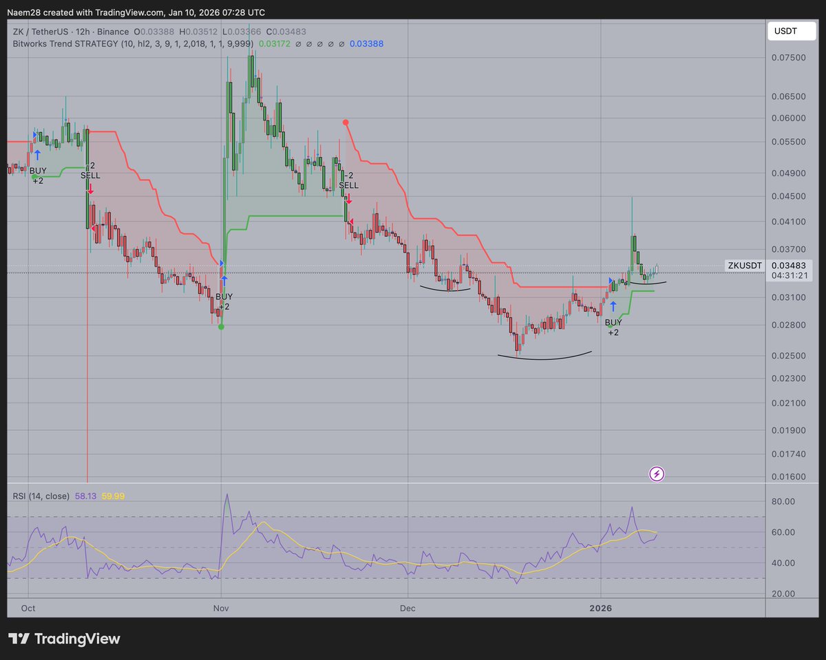Select the RSI (14, close) legend label
826x660 pixels.
[41, 496]
